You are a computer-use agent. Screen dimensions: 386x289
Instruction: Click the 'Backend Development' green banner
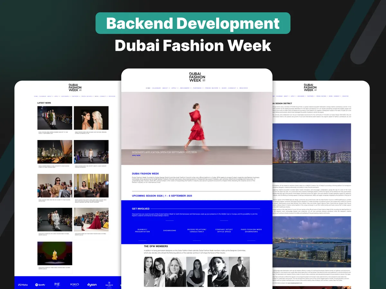click(193, 23)
